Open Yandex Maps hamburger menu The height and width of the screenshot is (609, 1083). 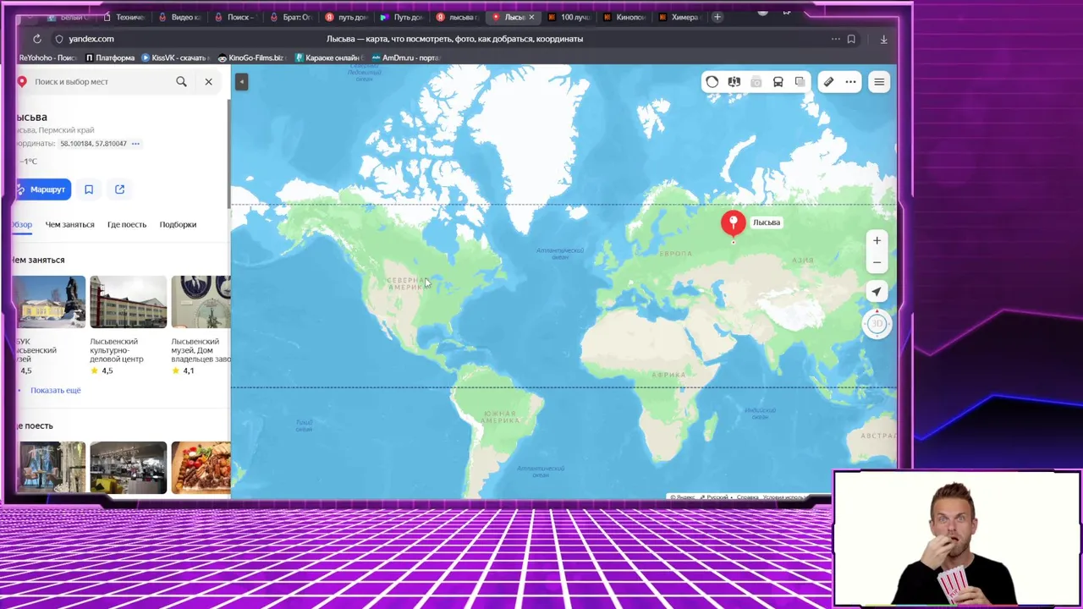[x=879, y=82]
